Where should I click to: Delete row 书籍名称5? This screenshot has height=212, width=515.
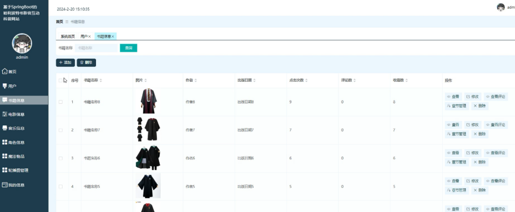480,190
